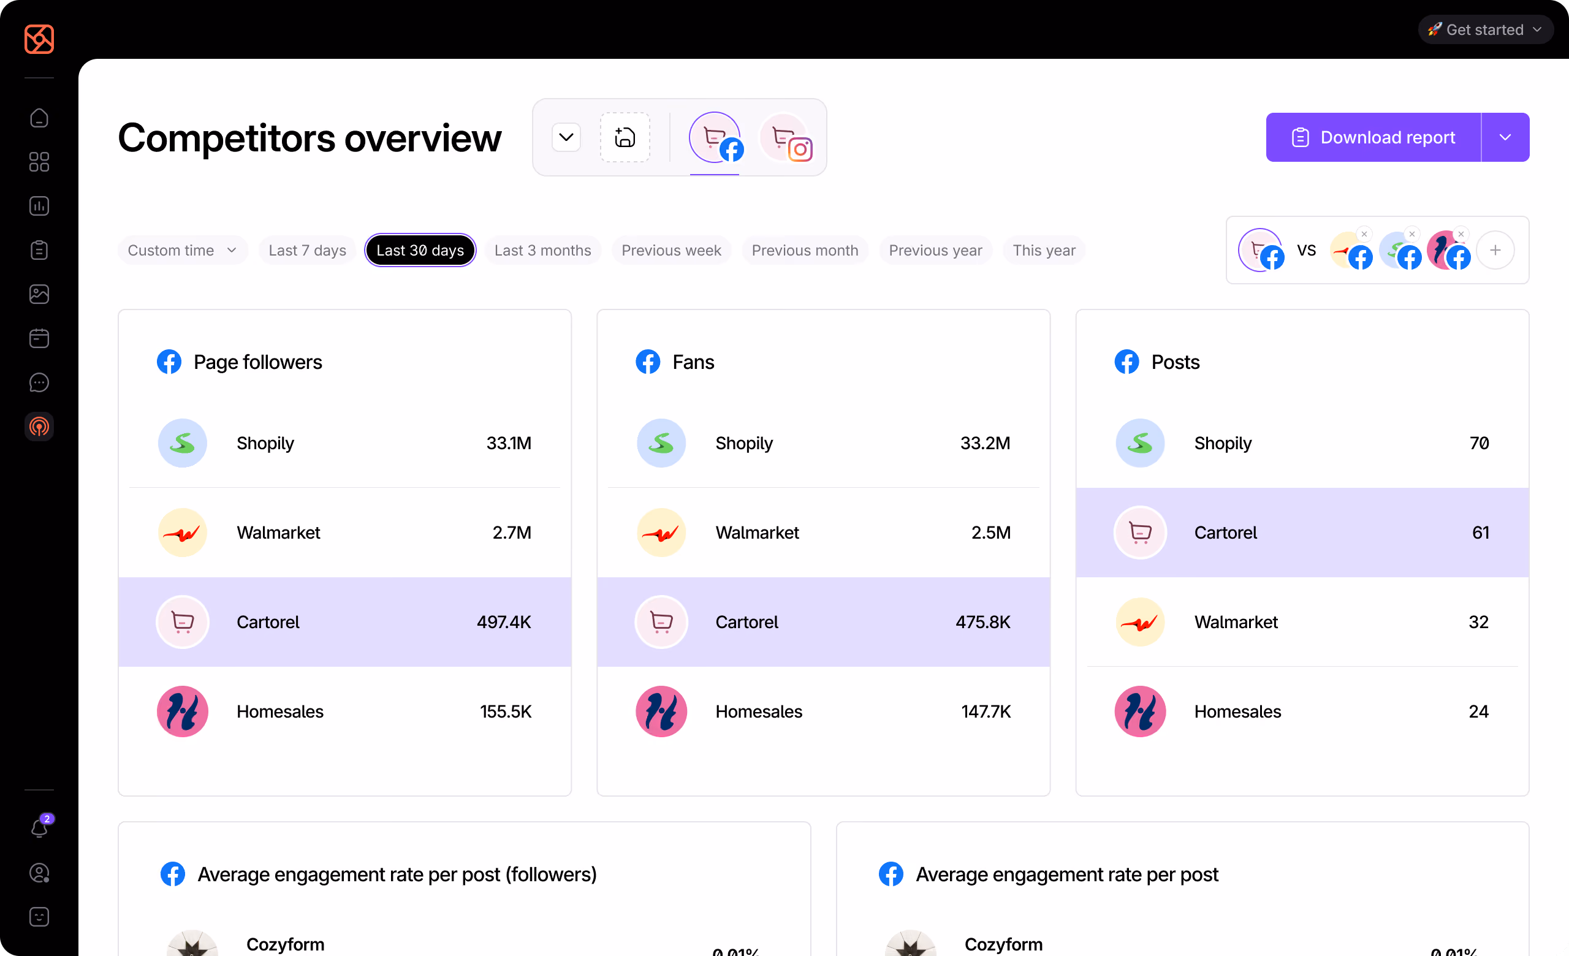Select the Previous week filter

pos(671,250)
